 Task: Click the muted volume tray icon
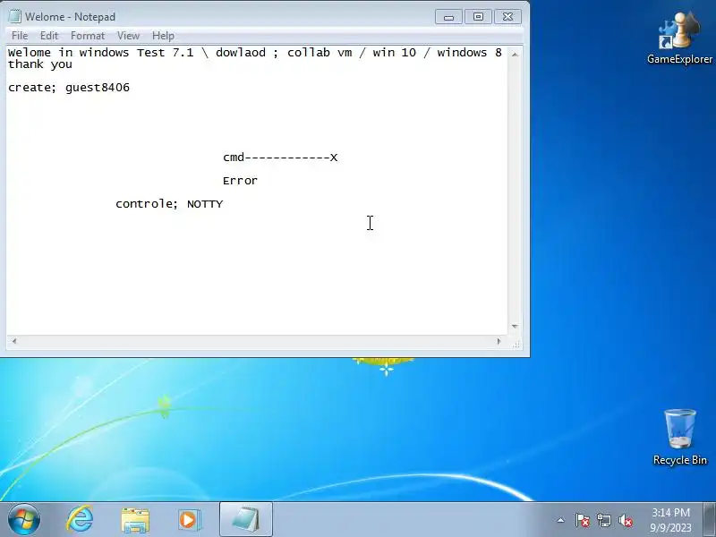point(626,520)
